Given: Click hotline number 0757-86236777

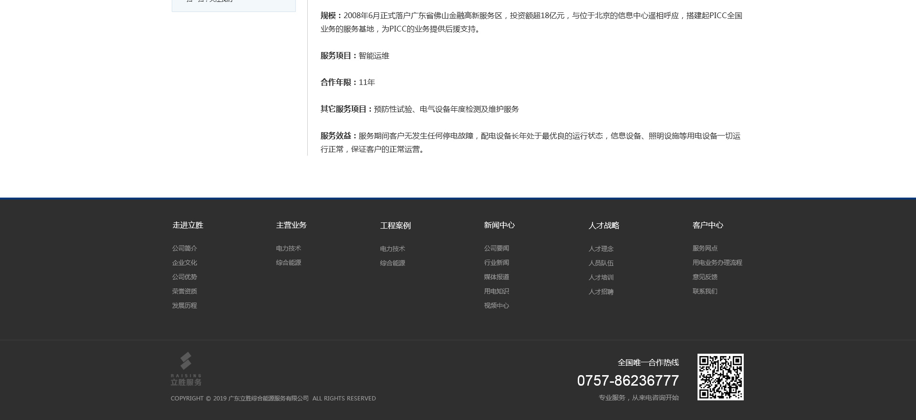Looking at the screenshot, I should (628, 380).
